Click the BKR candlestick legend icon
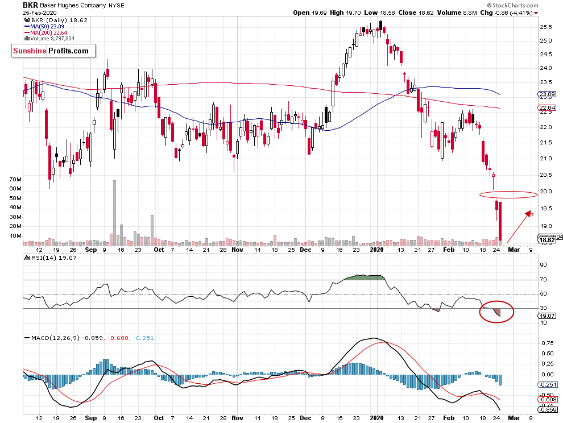 (x=27, y=20)
